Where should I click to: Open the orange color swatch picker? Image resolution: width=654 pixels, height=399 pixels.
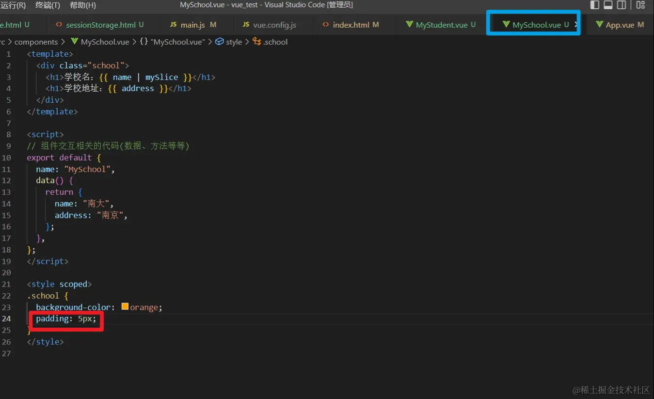point(125,307)
